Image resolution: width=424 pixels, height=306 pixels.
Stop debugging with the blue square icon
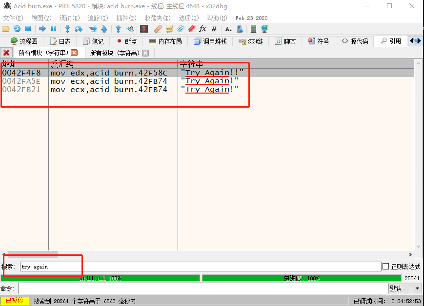(x=28, y=29)
